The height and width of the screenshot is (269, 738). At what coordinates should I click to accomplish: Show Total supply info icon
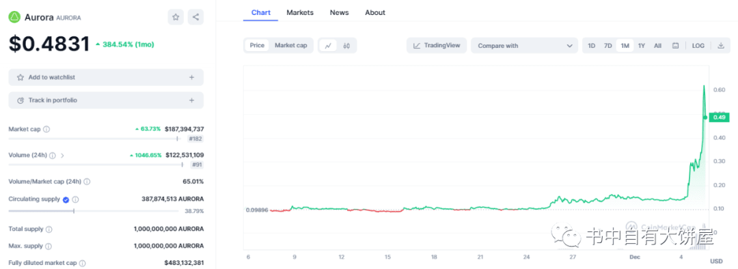(x=49, y=229)
